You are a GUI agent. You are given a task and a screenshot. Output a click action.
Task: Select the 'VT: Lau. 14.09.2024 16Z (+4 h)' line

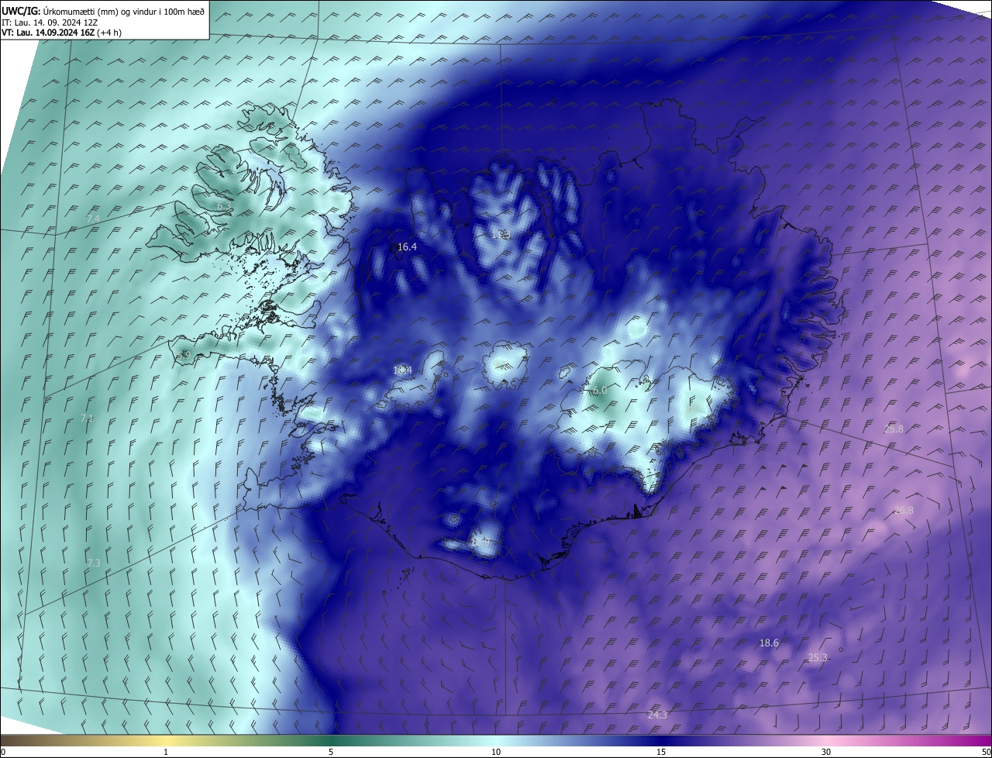61,33
